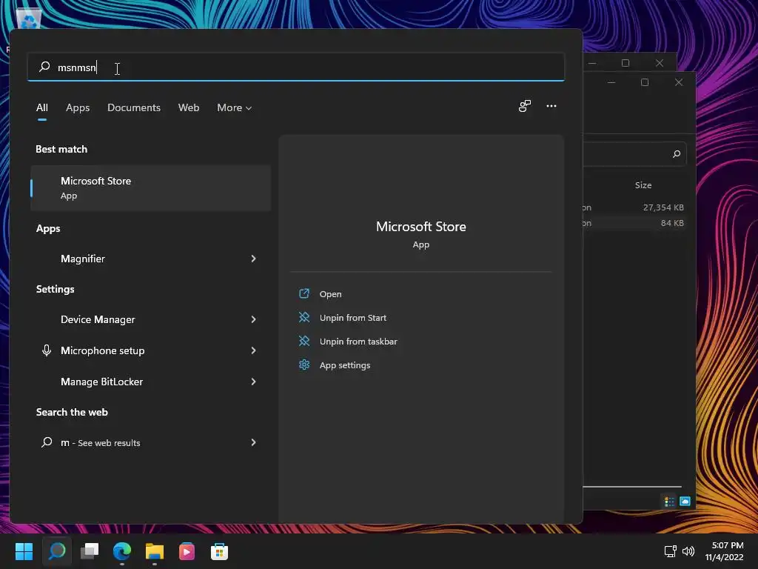This screenshot has width=758, height=569.
Task: Switch to the Apps filter tab
Action: click(x=78, y=107)
